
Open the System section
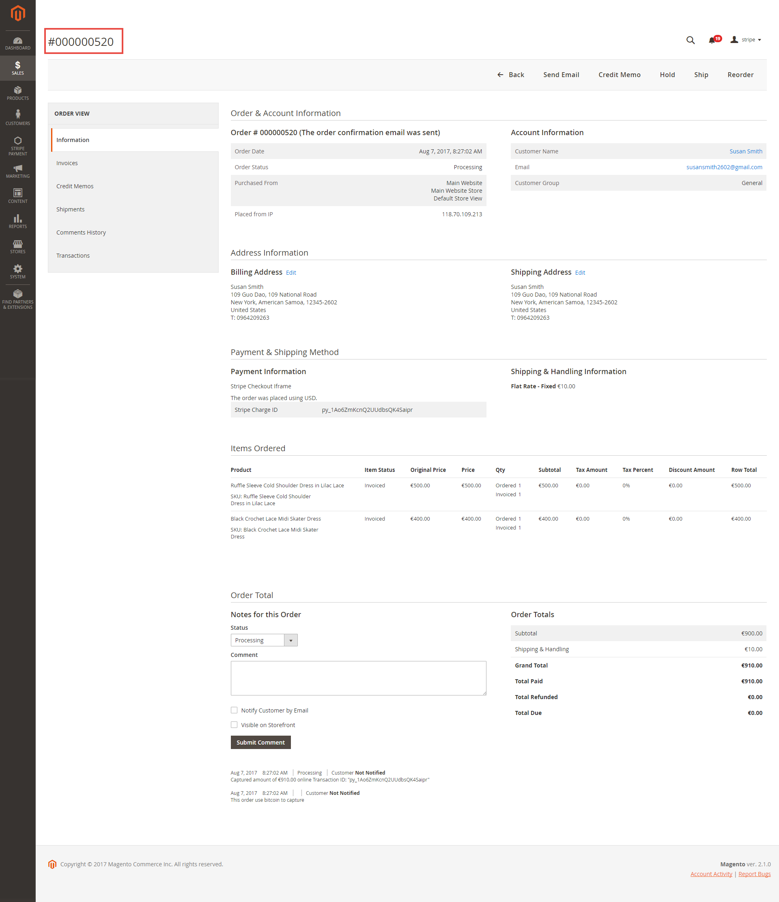(x=17, y=271)
